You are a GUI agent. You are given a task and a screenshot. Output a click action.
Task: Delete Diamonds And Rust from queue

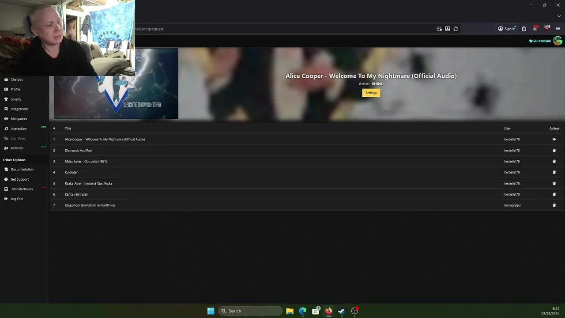[x=554, y=151]
